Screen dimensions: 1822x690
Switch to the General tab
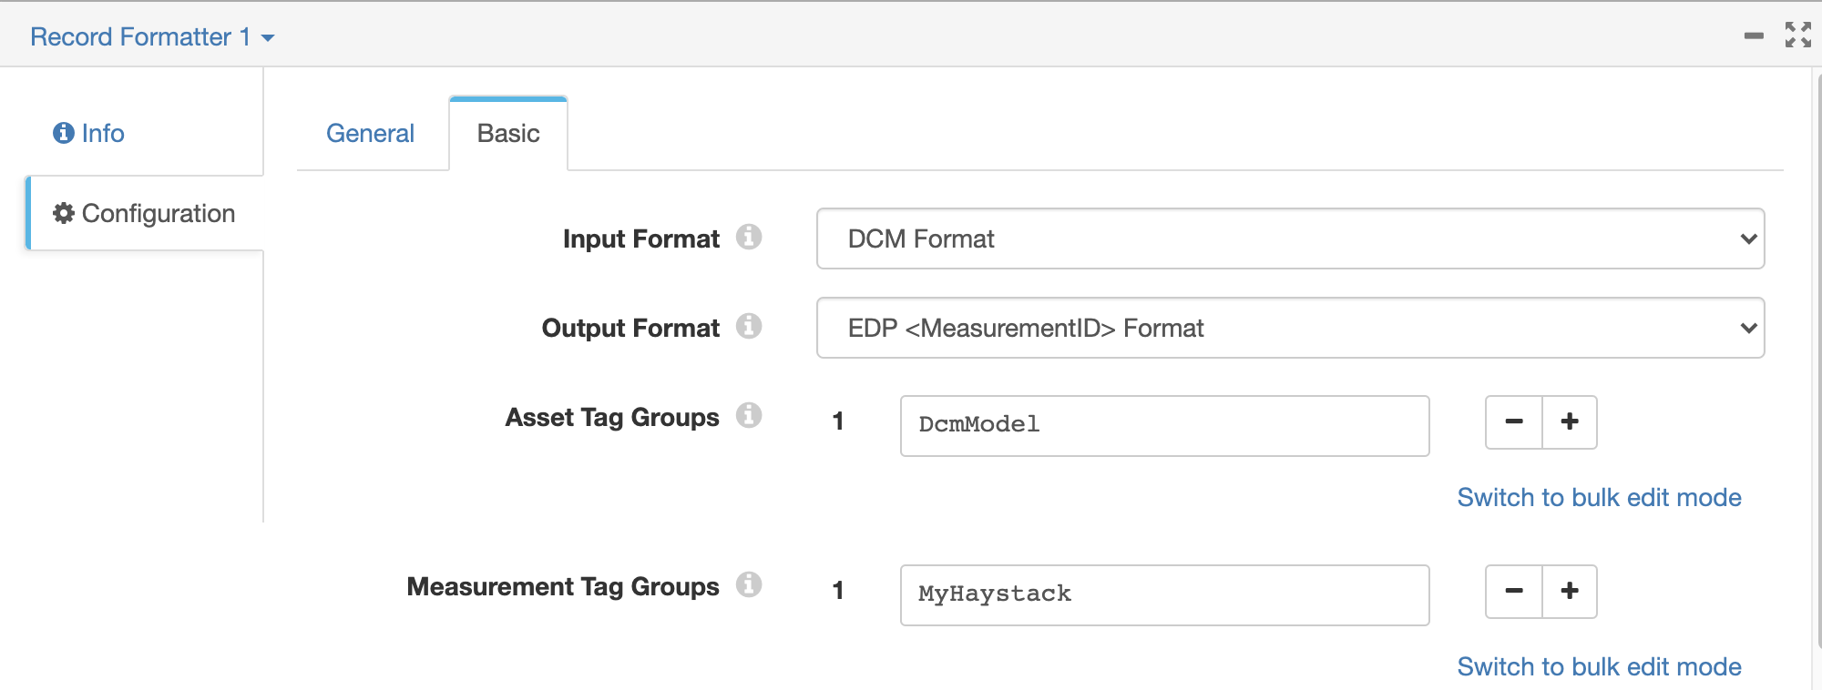click(370, 134)
